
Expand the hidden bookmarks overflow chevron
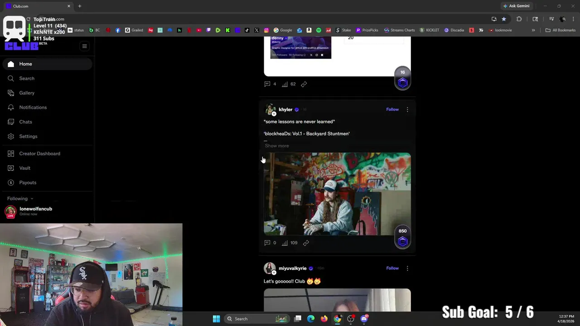coord(533,30)
